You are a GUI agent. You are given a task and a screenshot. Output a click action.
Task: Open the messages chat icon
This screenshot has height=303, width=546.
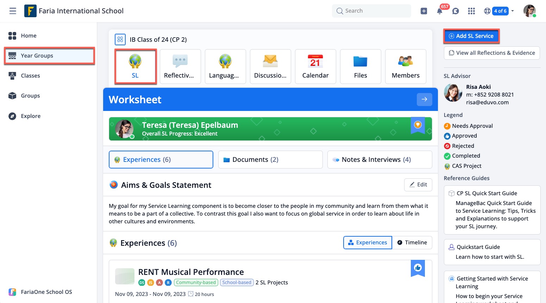pyautogui.click(x=456, y=11)
